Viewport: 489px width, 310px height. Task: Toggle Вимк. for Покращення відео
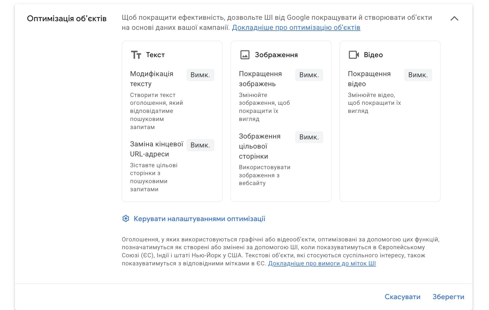(418, 75)
